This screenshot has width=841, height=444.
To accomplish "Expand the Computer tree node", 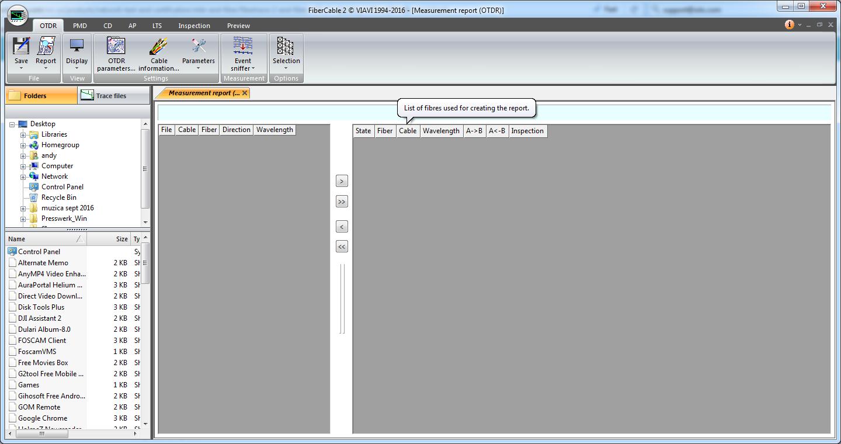I will [x=23, y=166].
